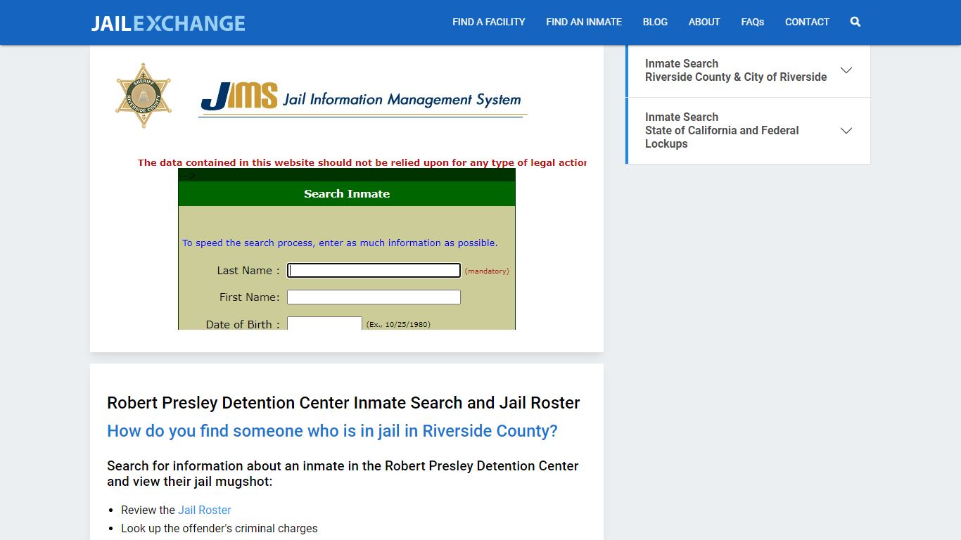Follow the Jail Roster link
The height and width of the screenshot is (540, 961).
click(204, 510)
